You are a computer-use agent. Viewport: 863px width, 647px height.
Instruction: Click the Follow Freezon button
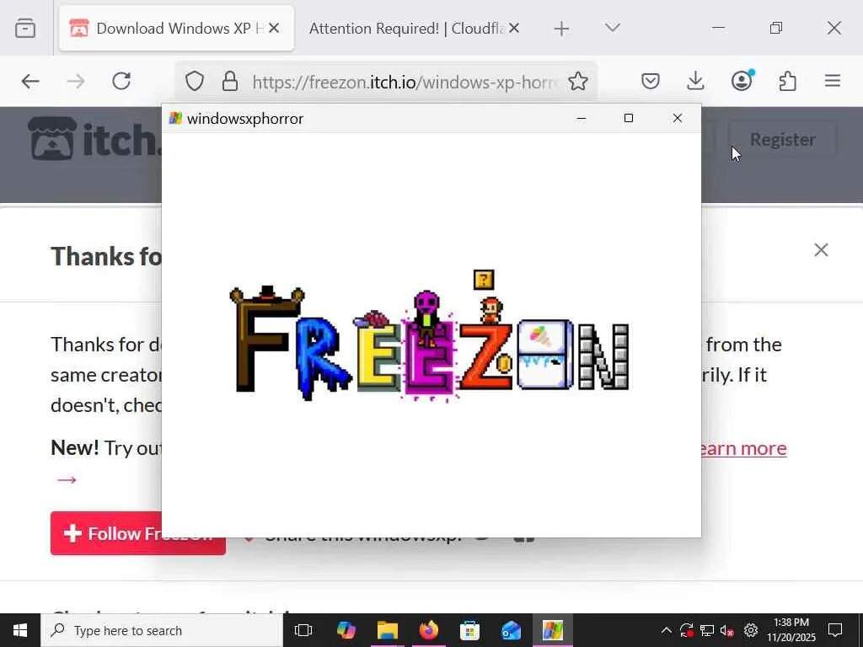tap(138, 533)
